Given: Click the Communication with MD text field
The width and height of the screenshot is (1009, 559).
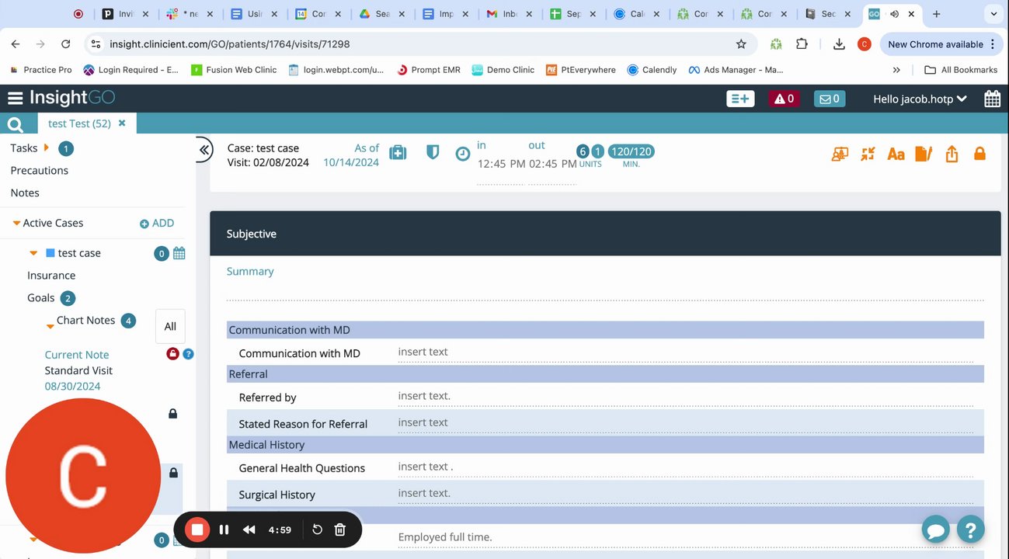Looking at the screenshot, I should (685, 352).
